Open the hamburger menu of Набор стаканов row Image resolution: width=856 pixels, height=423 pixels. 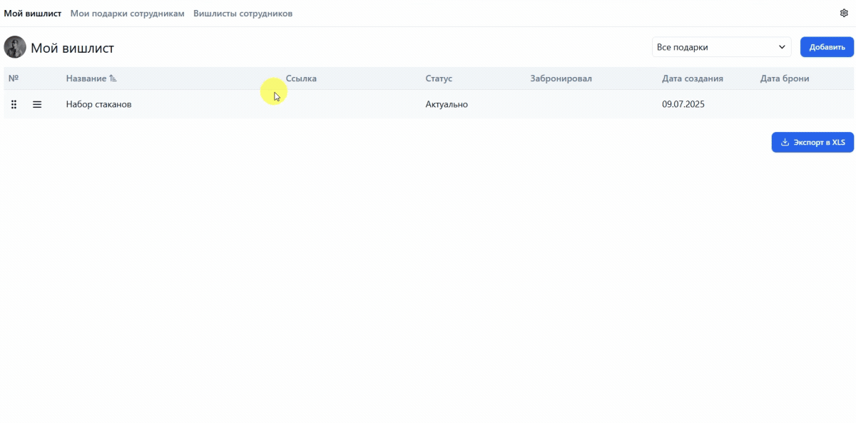pos(37,104)
